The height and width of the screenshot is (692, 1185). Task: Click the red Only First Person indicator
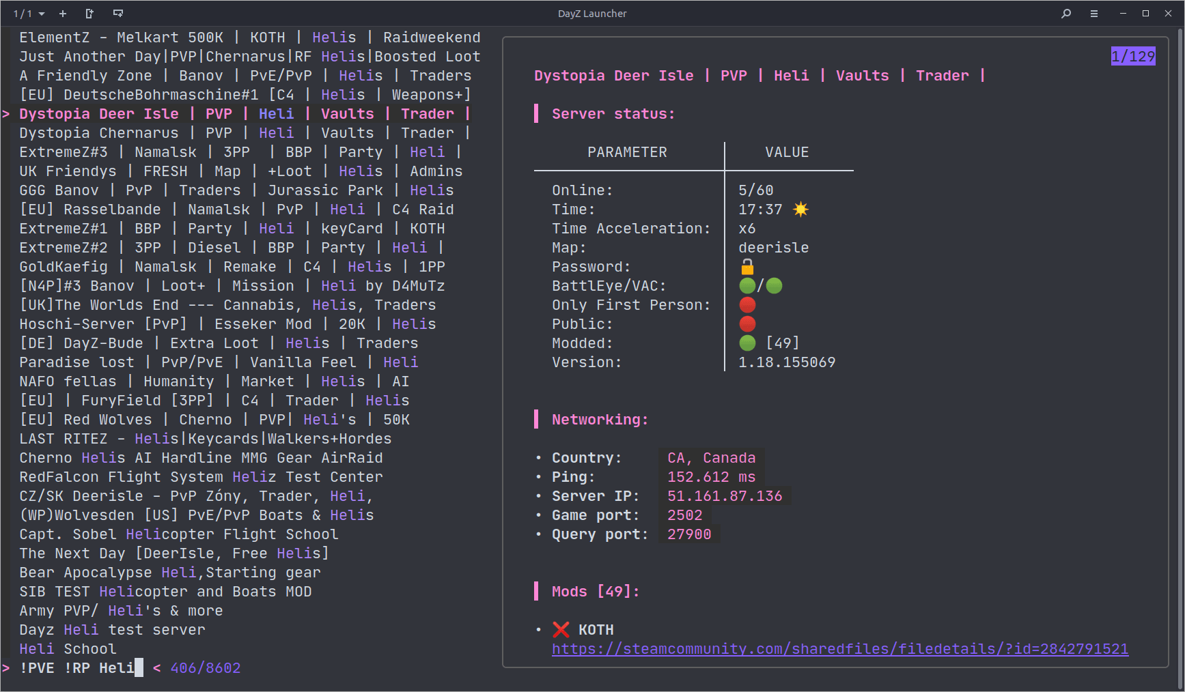(x=747, y=304)
